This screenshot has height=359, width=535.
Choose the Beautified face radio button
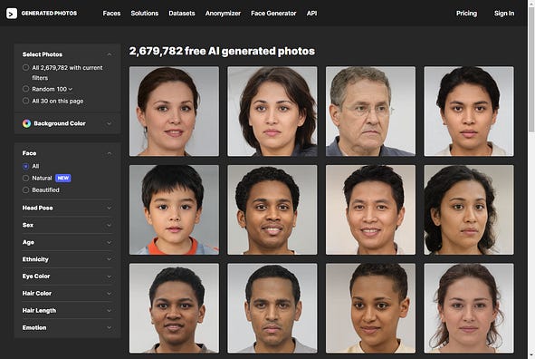click(x=25, y=189)
